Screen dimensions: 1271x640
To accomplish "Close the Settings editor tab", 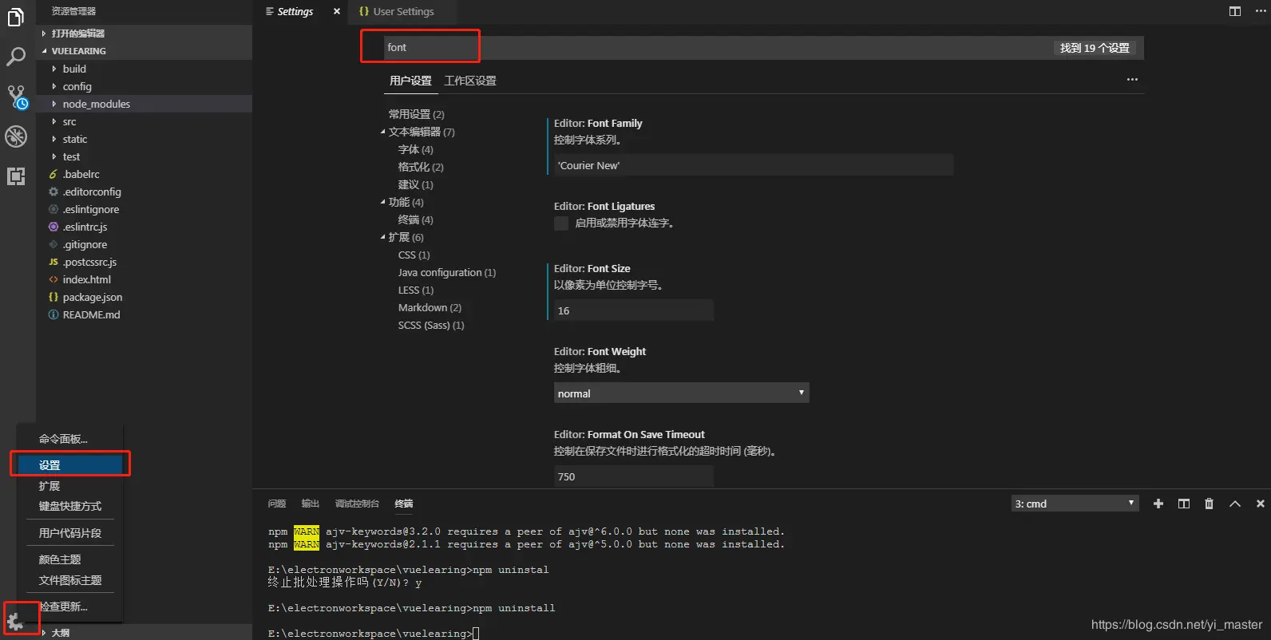I will click(337, 11).
